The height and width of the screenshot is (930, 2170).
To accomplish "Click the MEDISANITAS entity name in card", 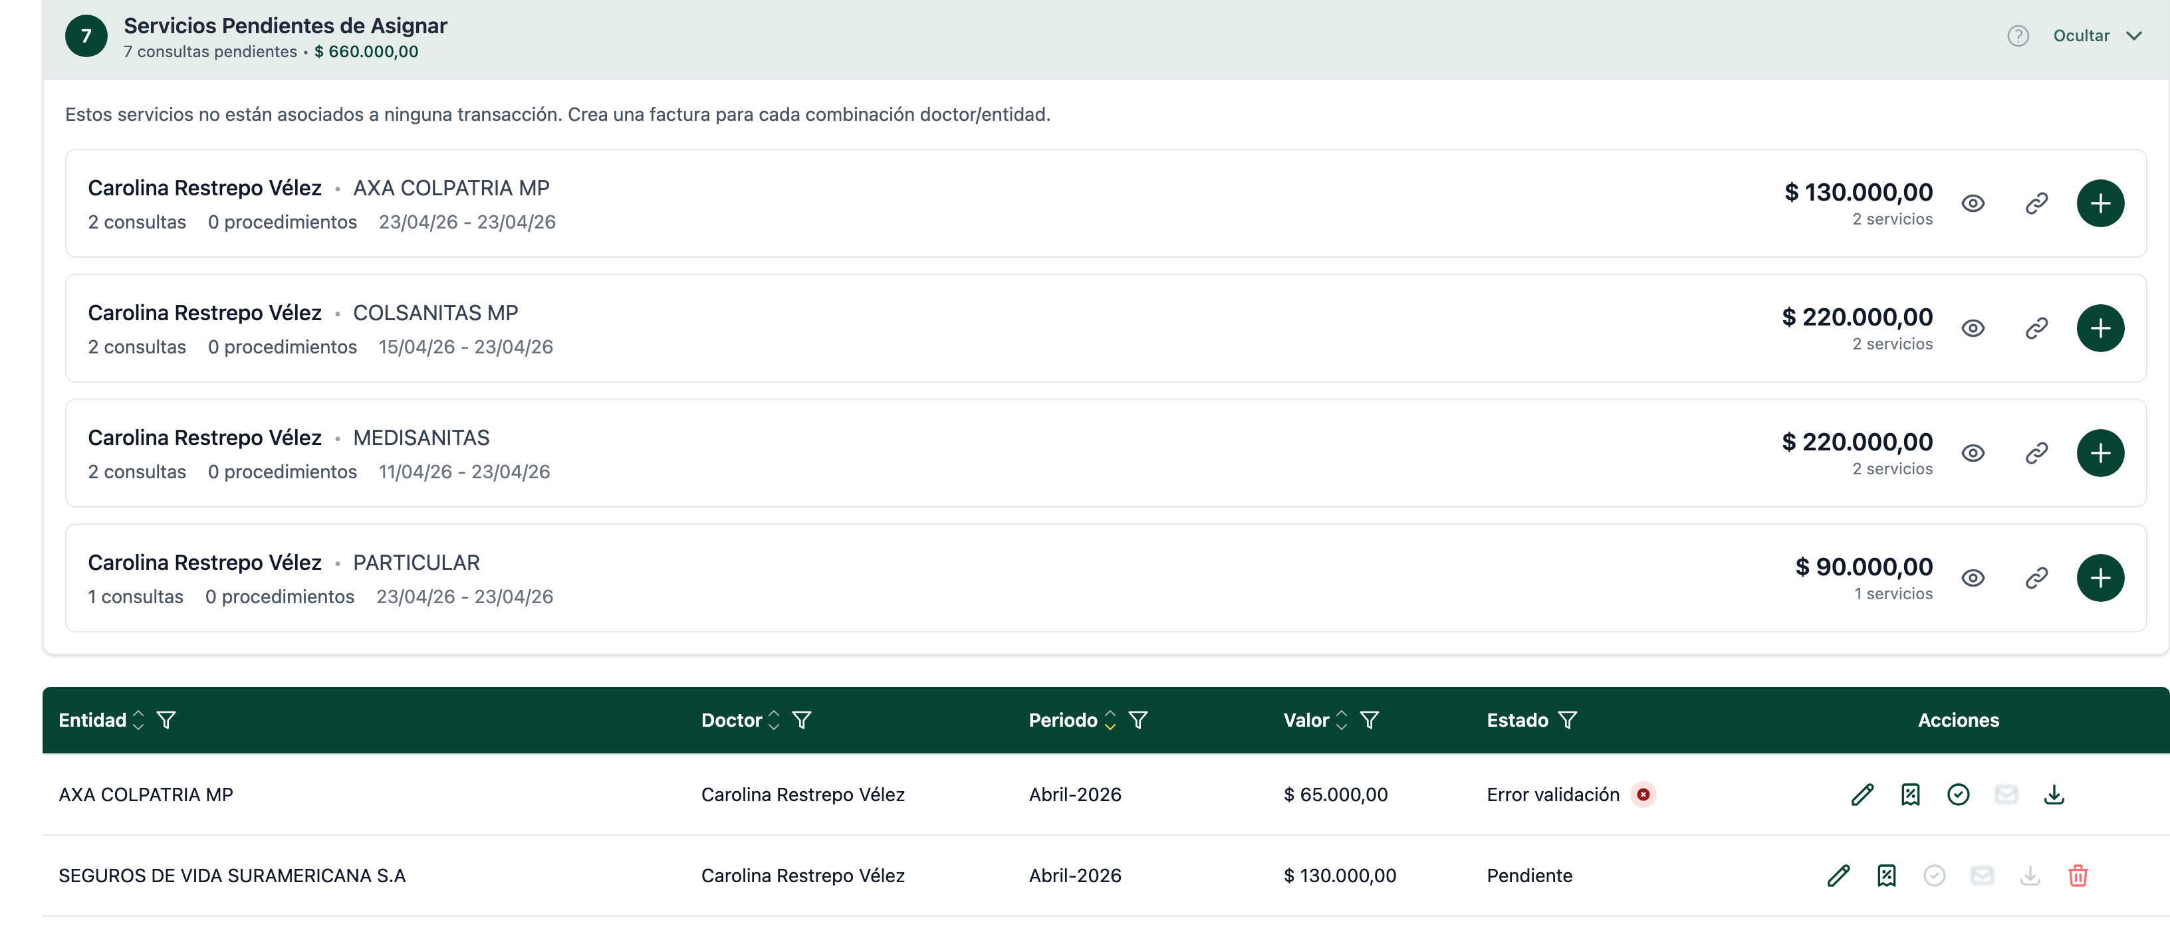I will tap(422, 438).
